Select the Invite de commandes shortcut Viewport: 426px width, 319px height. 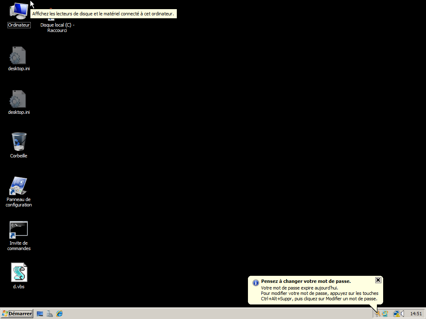[x=19, y=230]
